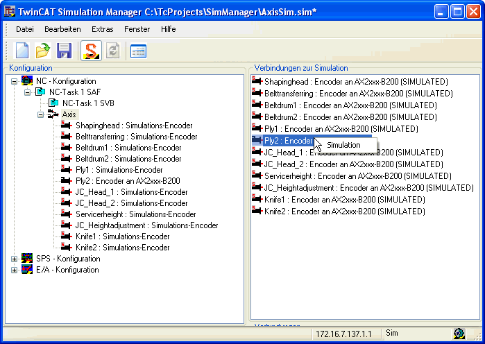Screen dimensions: 485x344
Task: Maximize the Simulation Manager window
Action: click(457, 12)
